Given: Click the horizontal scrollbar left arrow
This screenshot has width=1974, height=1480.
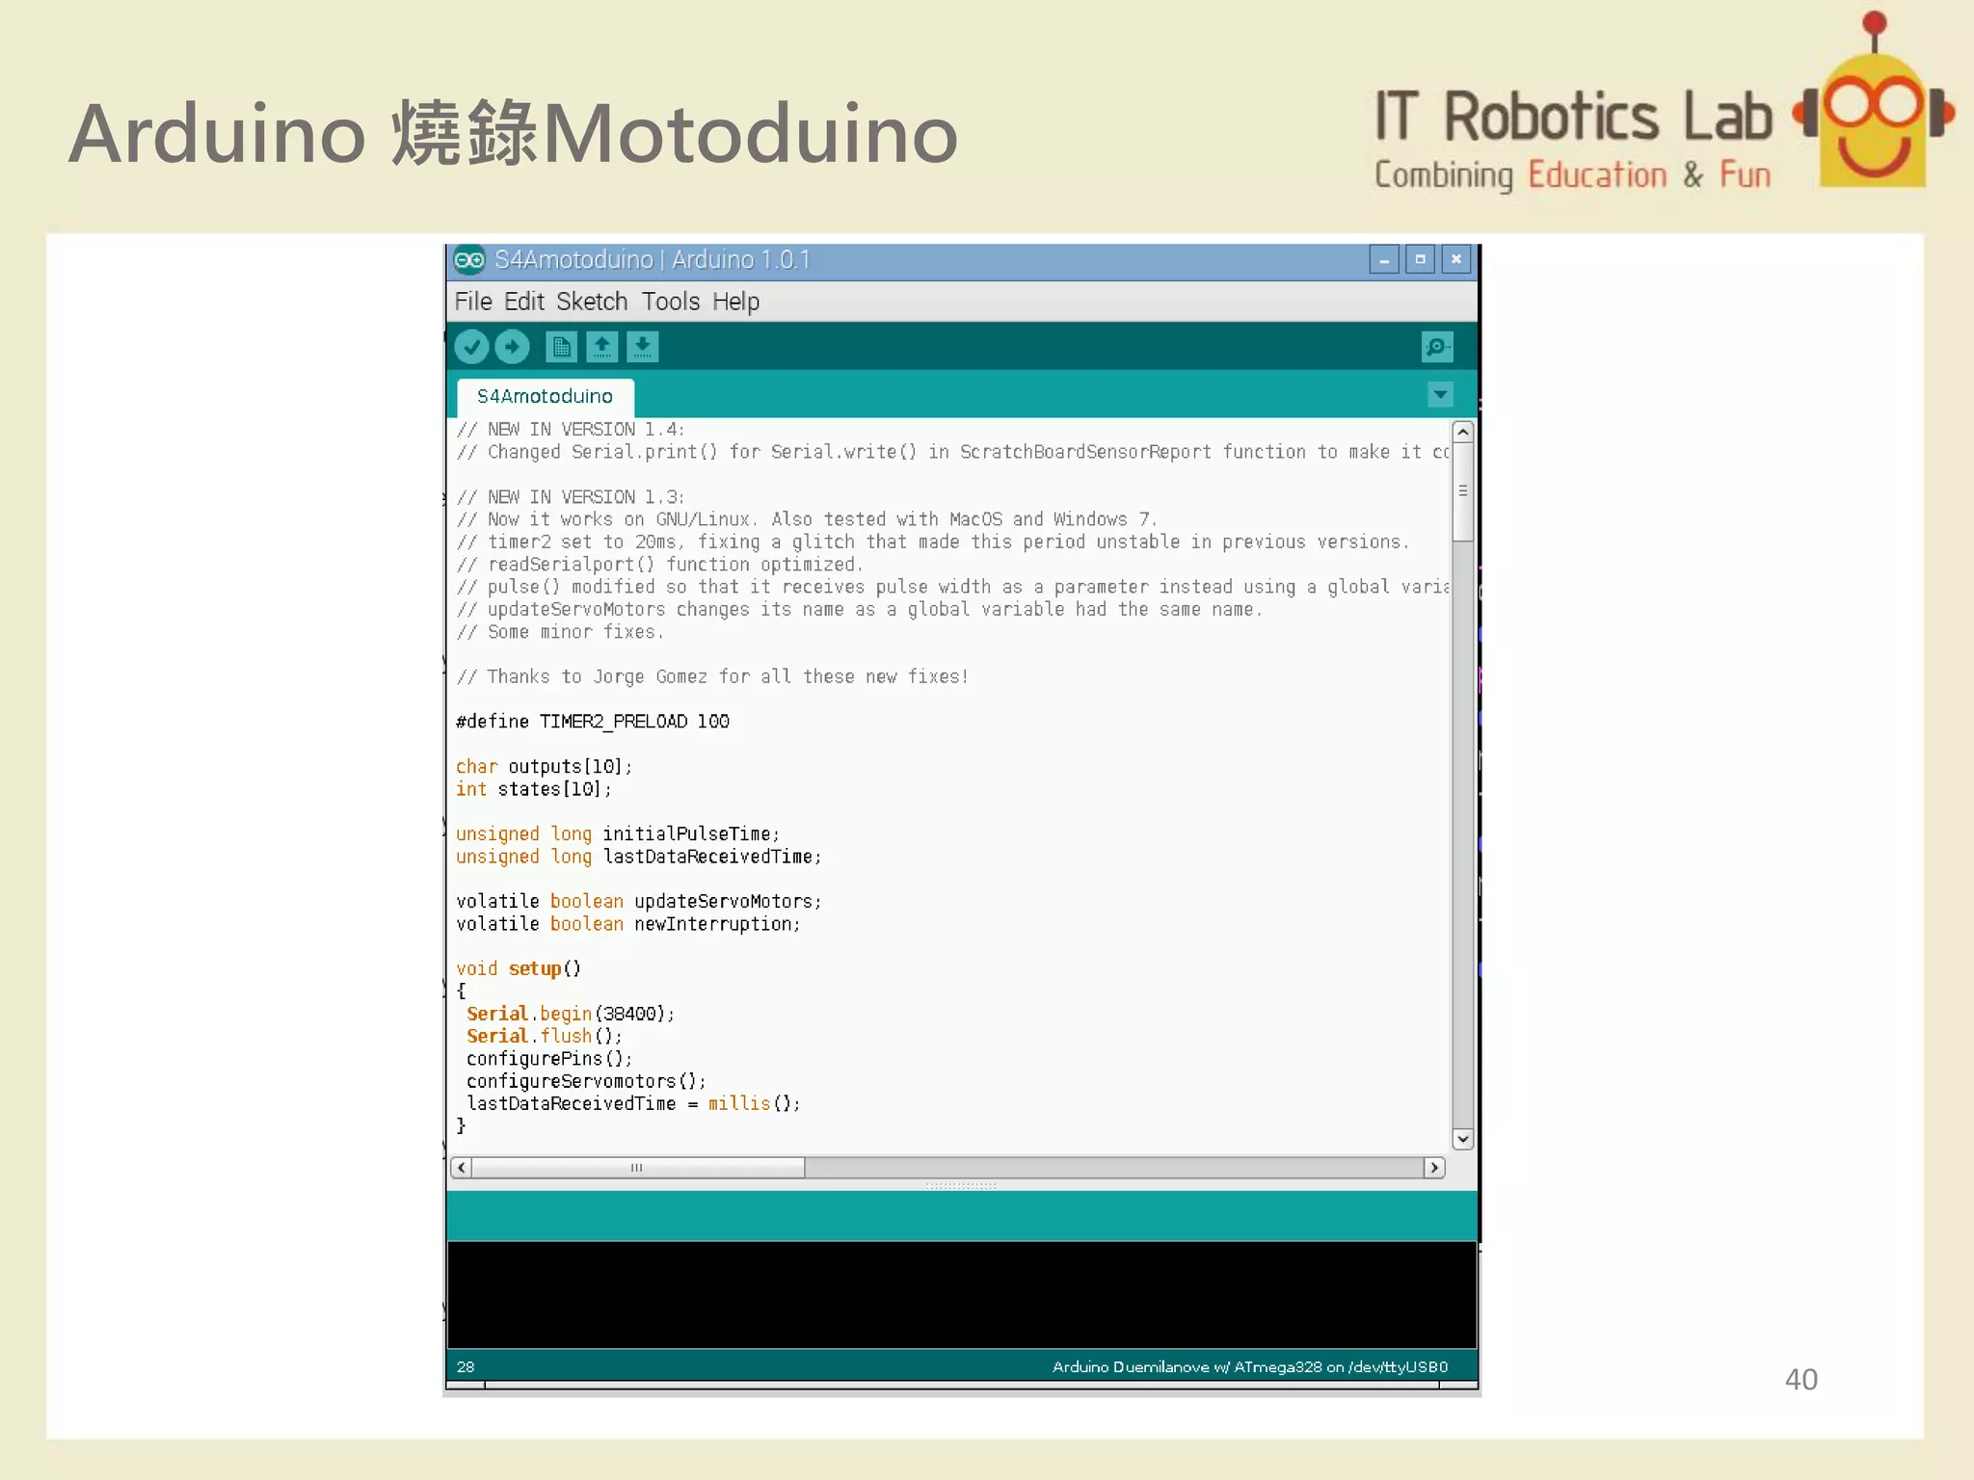Looking at the screenshot, I should coord(462,1168).
